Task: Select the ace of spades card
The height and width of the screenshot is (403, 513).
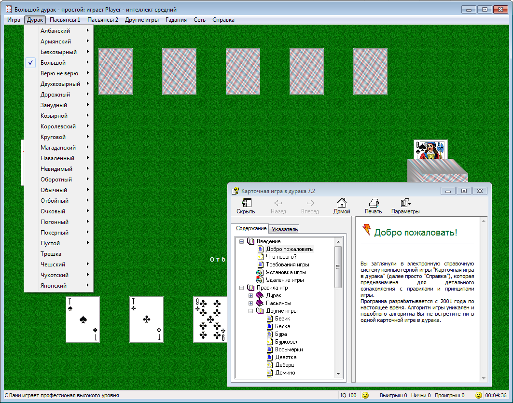Action: 83,320
